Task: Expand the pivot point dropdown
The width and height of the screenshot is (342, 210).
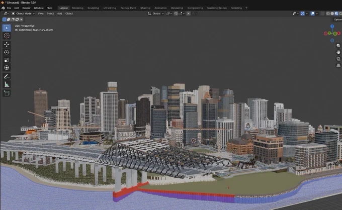Action: [169, 14]
